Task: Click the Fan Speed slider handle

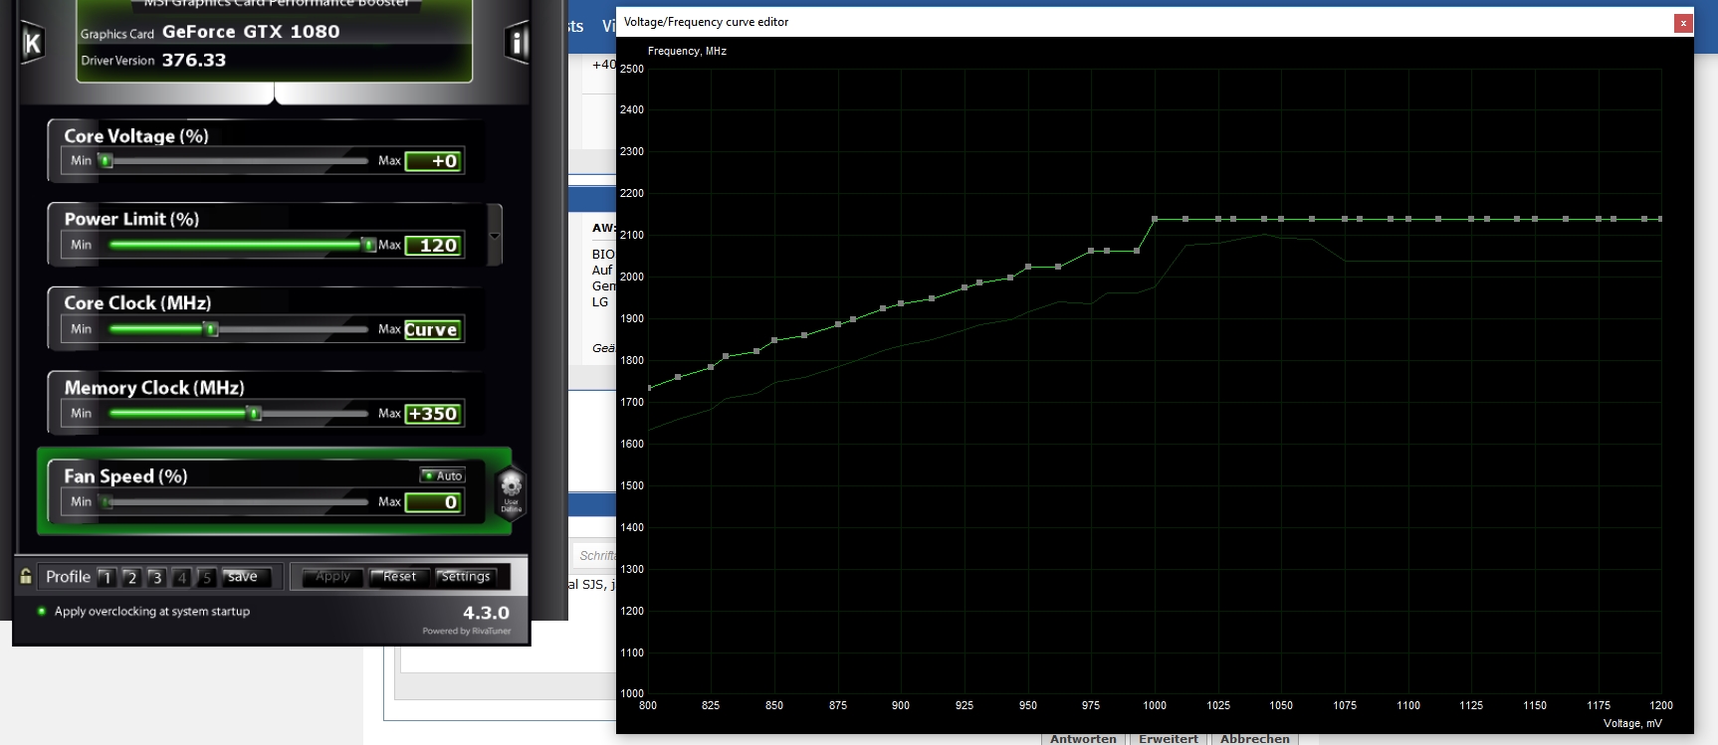Action: (107, 502)
